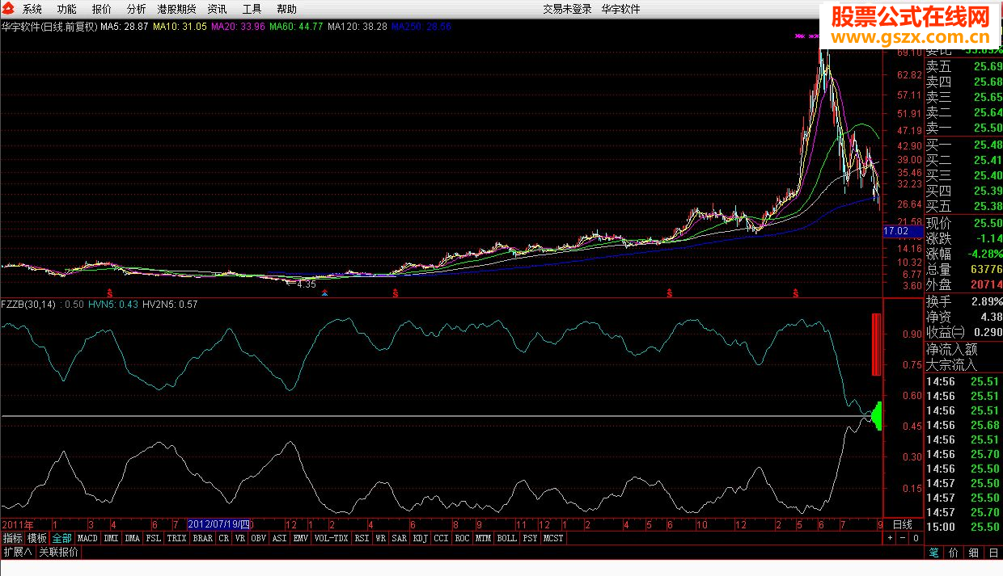Viewport: 1003px width, 576px height.
Task: Open the 港股期货 menu
Action: click(177, 9)
